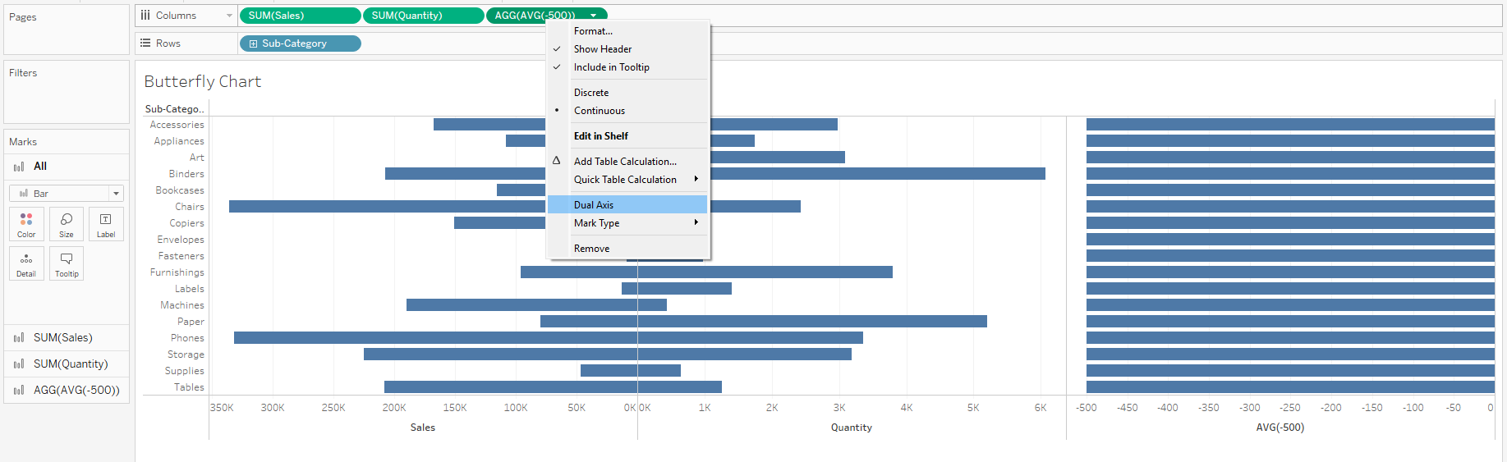The image size is (1507, 462).
Task: Click the SUM(Quantity) pill in Columns
Action: pyautogui.click(x=423, y=16)
